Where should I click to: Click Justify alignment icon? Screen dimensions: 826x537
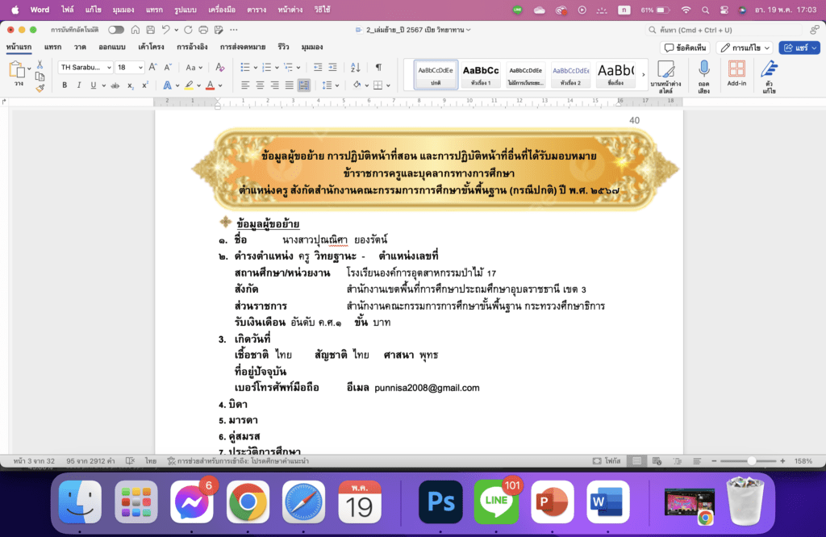tap(290, 85)
